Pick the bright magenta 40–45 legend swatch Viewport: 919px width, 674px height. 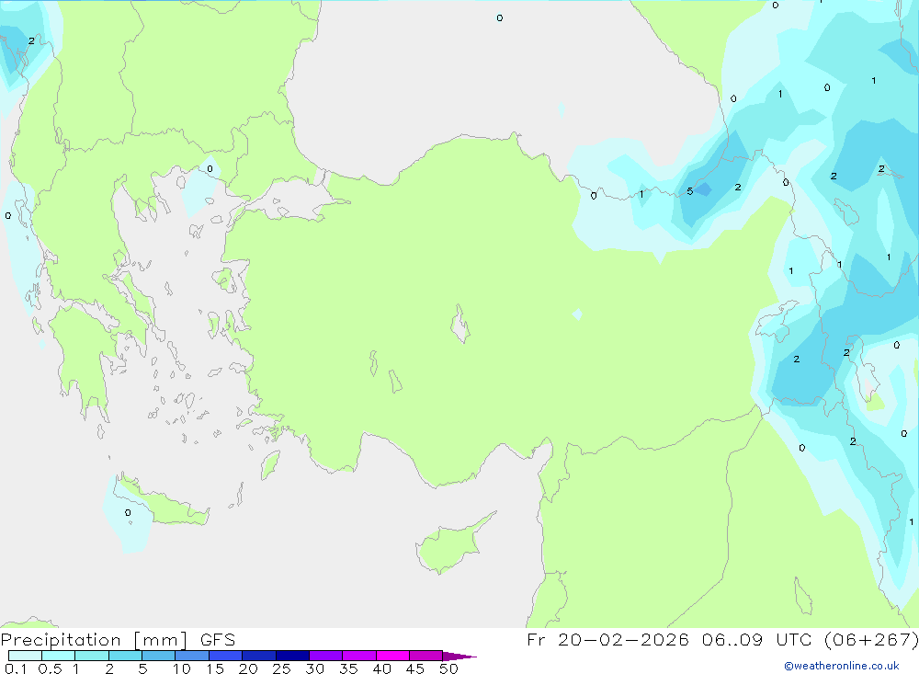[x=392, y=656]
